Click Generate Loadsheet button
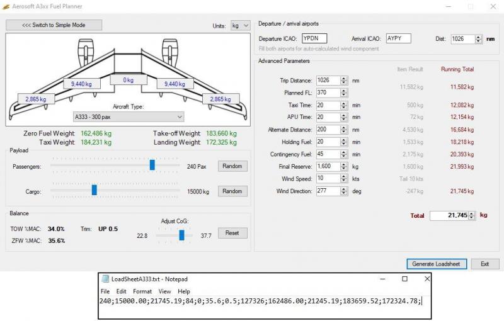 pyautogui.click(x=437, y=264)
